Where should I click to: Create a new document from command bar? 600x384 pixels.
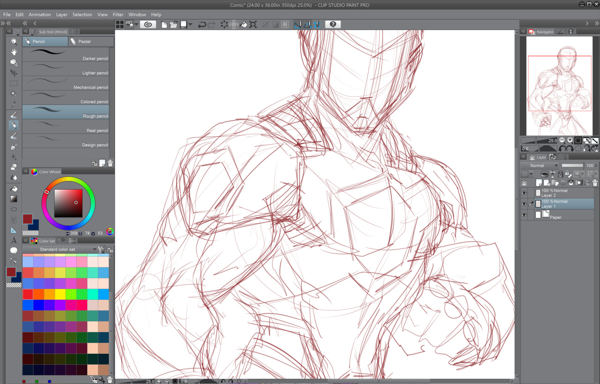[164, 25]
